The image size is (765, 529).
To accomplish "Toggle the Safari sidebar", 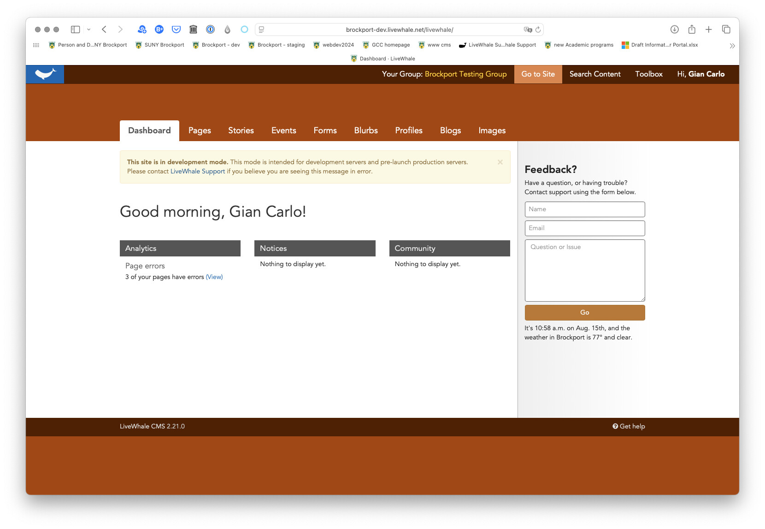I will pos(75,30).
